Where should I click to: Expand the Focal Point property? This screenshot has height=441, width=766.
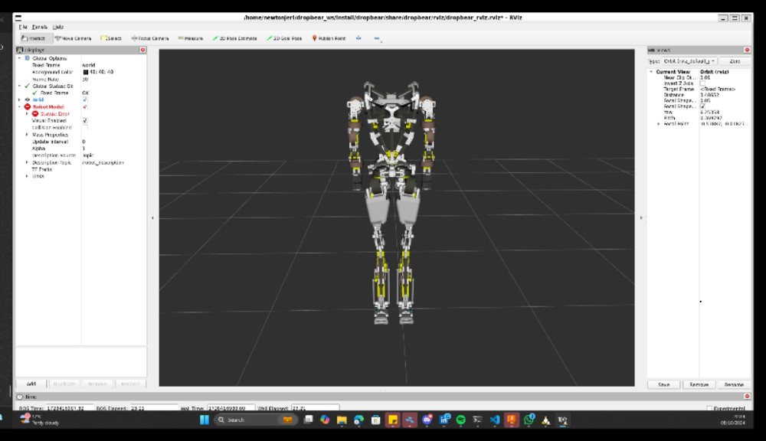pos(658,123)
